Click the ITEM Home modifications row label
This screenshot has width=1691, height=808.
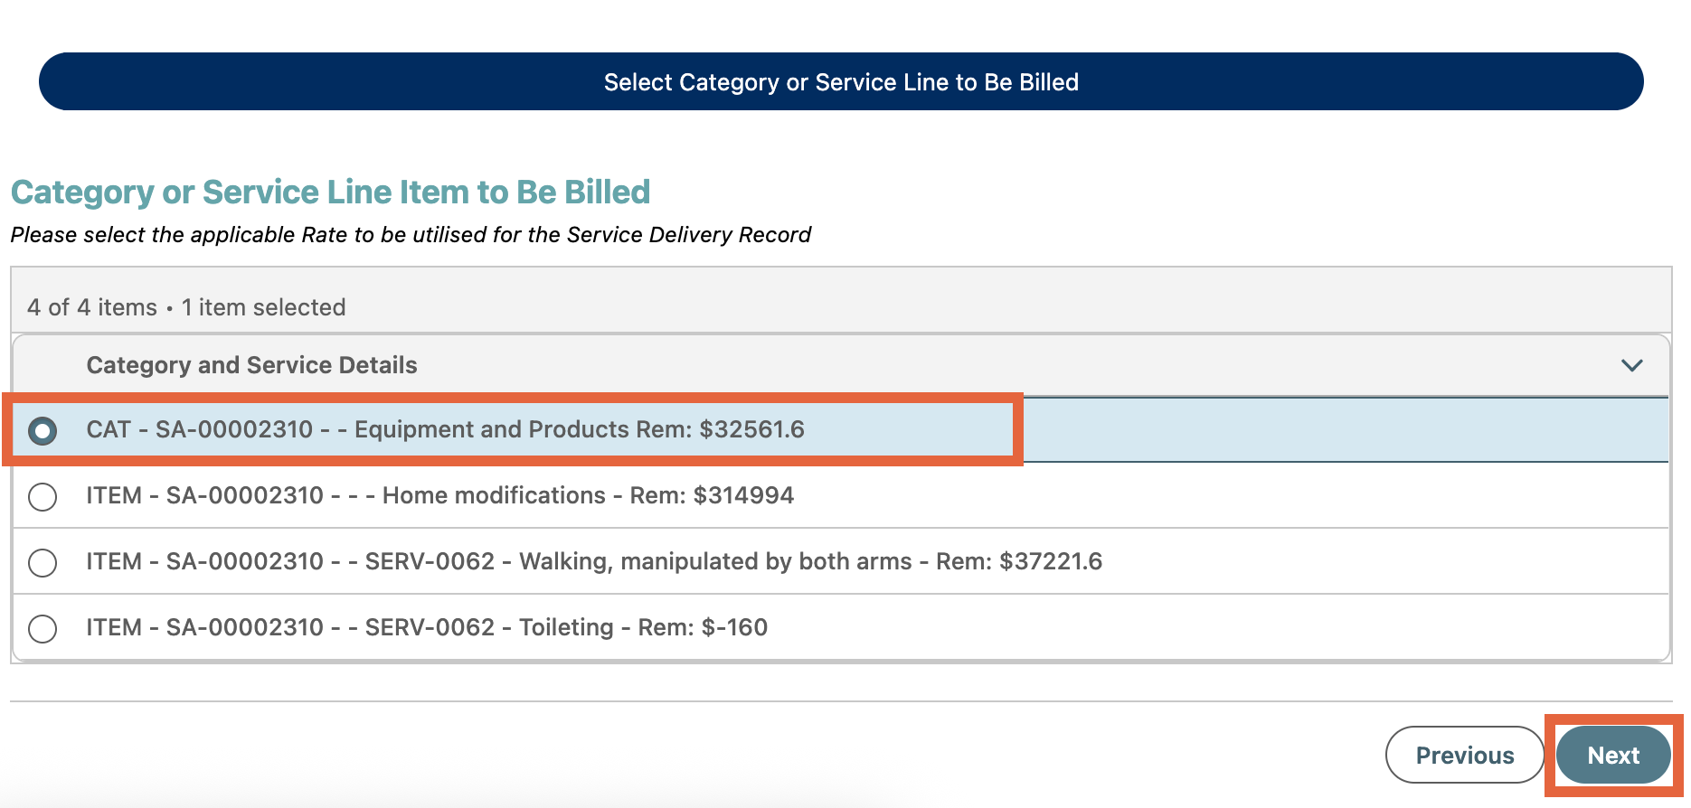[439, 495]
